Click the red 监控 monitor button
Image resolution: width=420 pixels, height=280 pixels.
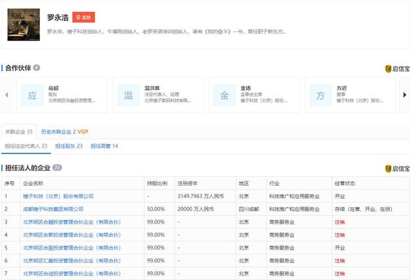(83, 18)
